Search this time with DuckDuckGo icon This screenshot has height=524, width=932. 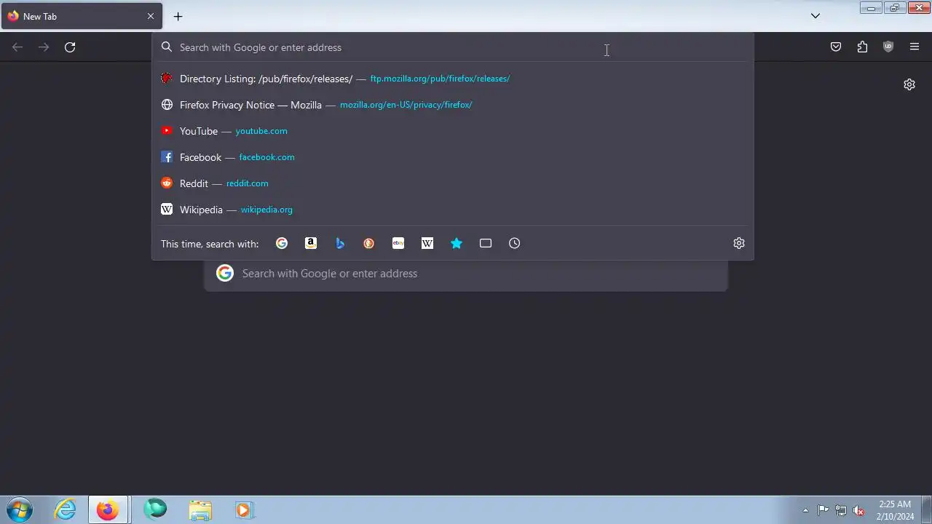369,243
